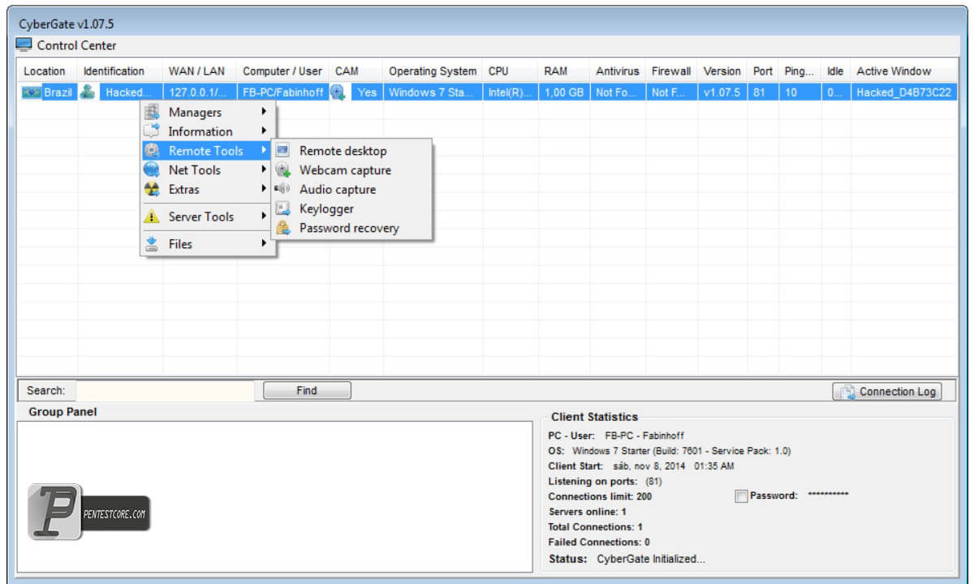
Task: Open the Server Tools menu item
Action: [x=207, y=217]
